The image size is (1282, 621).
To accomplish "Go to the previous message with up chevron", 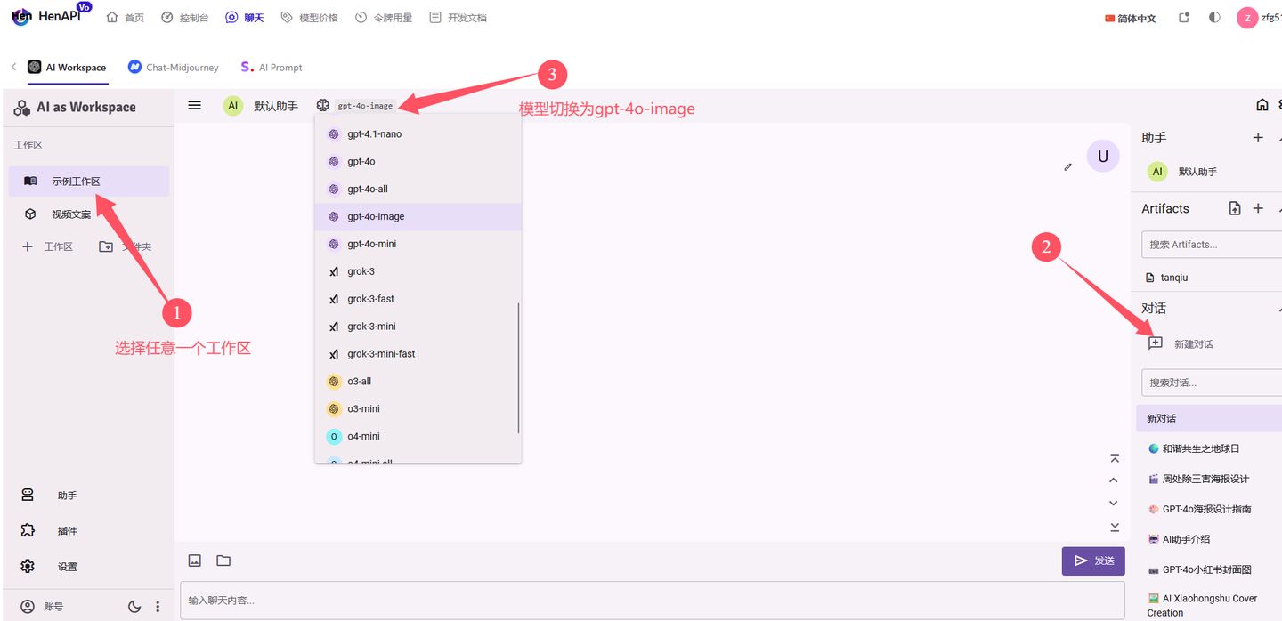I will pos(1114,480).
